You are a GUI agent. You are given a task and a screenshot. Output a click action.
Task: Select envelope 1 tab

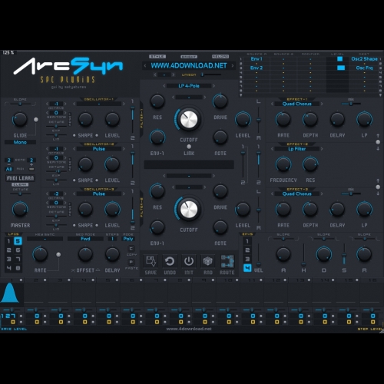click(x=247, y=241)
